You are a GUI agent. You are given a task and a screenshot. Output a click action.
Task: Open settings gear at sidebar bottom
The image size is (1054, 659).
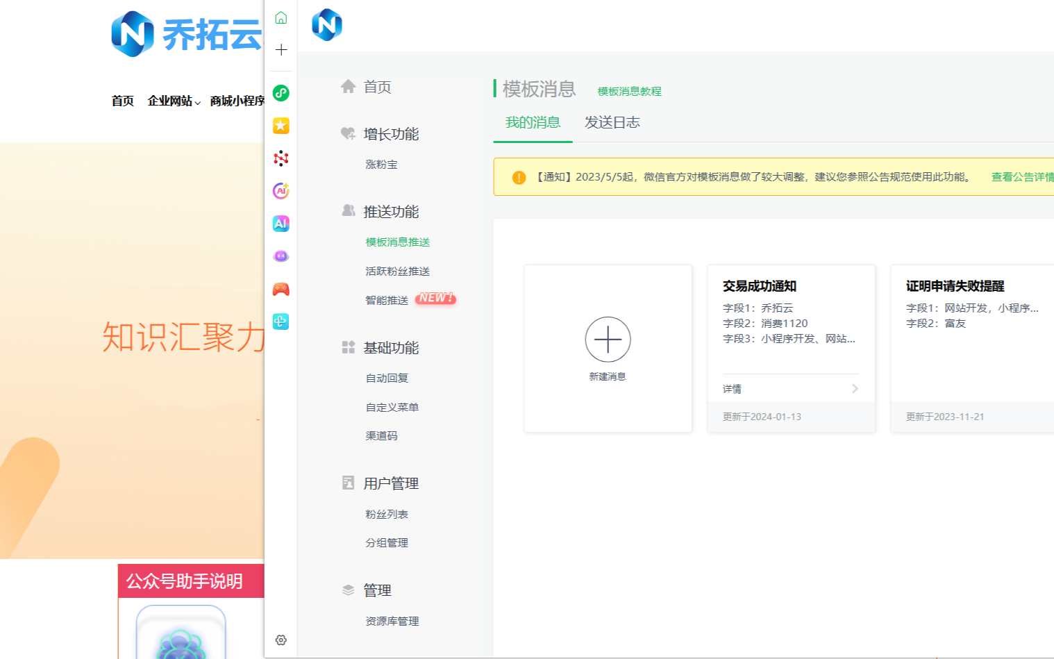tap(281, 640)
